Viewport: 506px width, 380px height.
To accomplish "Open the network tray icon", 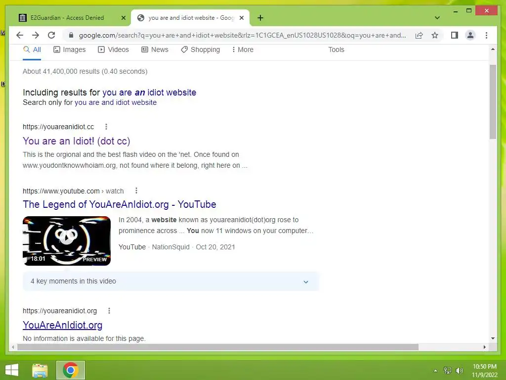I will coord(448,371).
